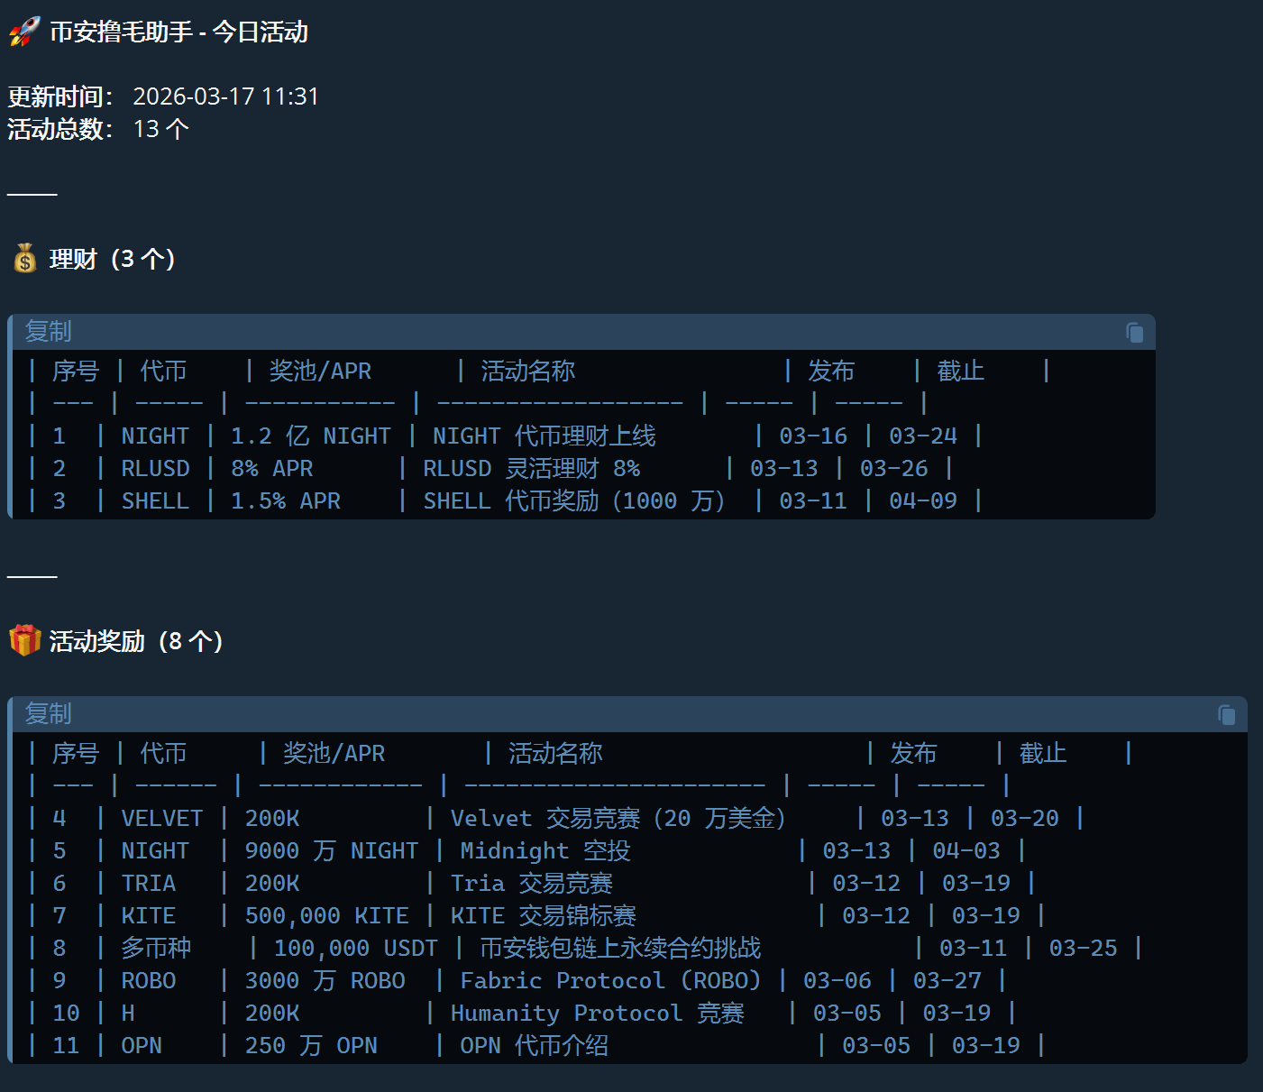
Task: Click the RLUSD token in row 2
Action: pos(155,469)
